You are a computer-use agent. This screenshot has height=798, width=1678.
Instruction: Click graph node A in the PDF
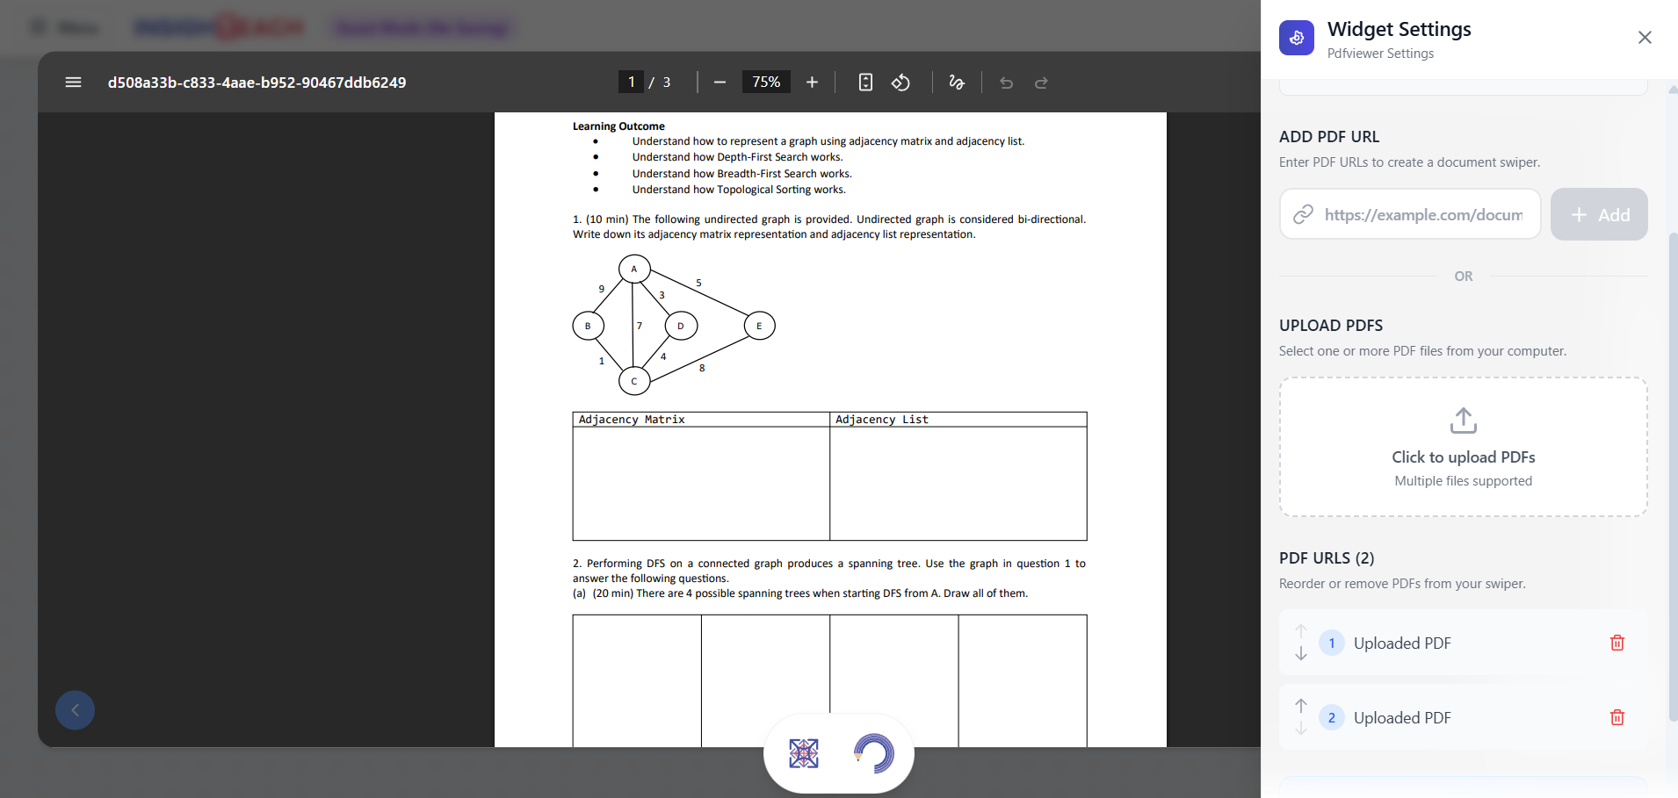point(634,269)
